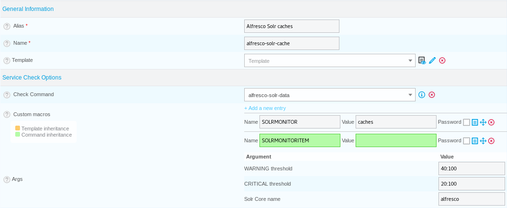Click the green Command inheritance legend swatch

tap(18, 134)
